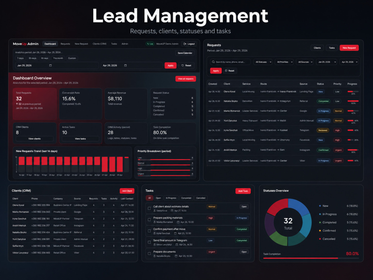Open the Requests tab in the top nav

pyautogui.click(x=65, y=44)
